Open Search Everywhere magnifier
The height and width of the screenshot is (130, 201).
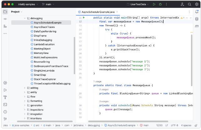[189, 4]
